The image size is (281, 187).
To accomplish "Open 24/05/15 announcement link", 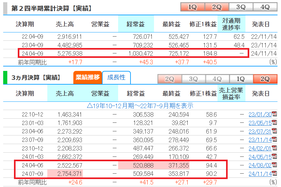I will 260,157.
